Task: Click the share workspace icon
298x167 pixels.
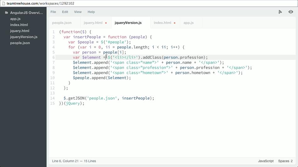Action: point(280,12)
